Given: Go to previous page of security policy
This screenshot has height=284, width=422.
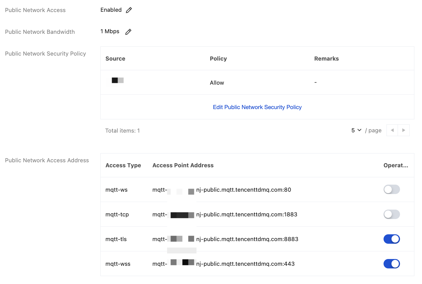Looking at the screenshot, I should pyautogui.click(x=392, y=130).
